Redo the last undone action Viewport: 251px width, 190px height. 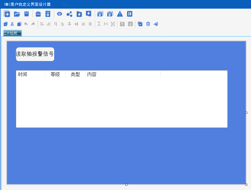pyautogui.click(x=33, y=24)
